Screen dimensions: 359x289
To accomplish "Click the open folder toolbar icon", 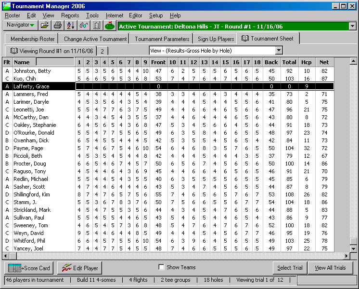I will point(45,26).
